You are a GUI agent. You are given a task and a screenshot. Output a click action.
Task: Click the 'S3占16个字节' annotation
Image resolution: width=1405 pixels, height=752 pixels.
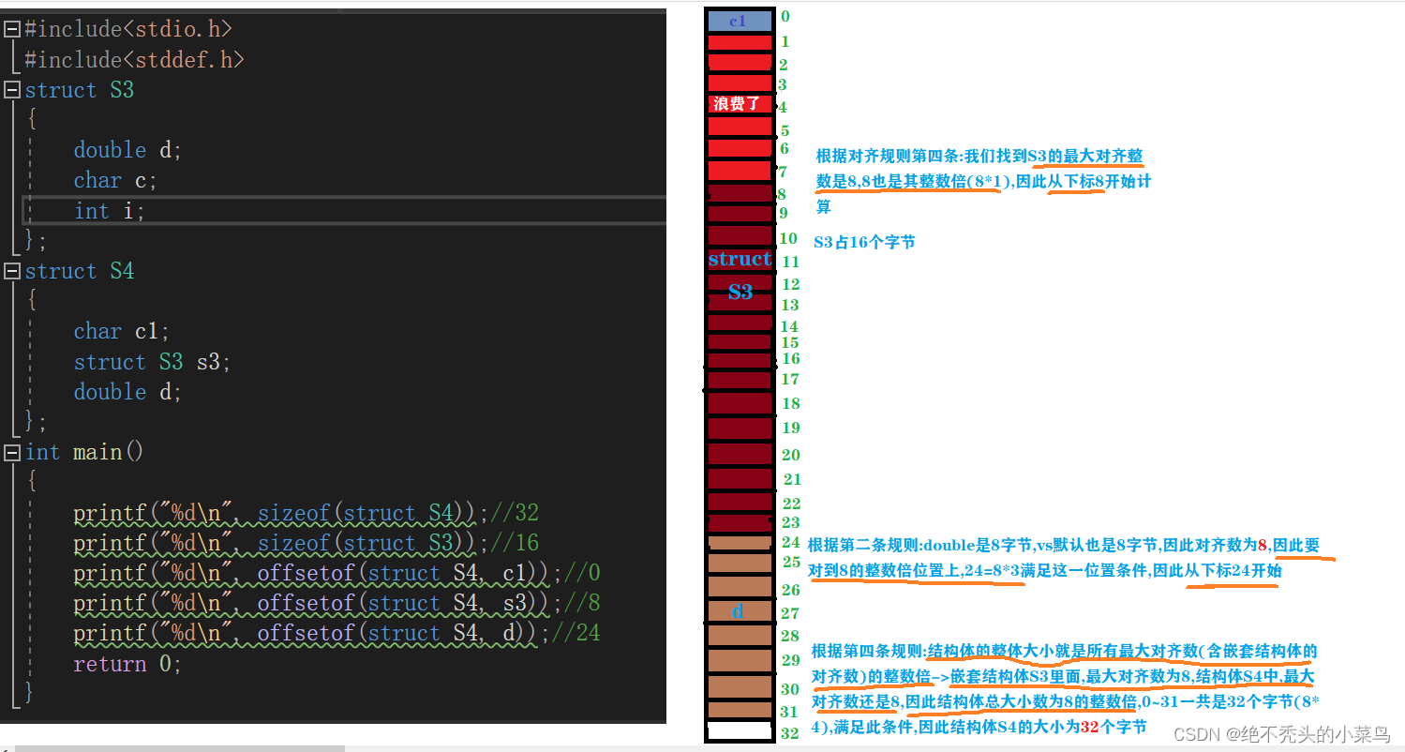click(864, 242)
